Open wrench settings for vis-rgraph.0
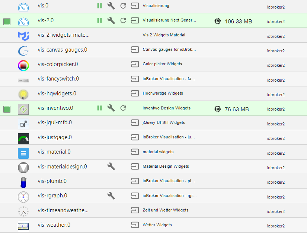The width and height of the screenshot is (307, 233). (111, 196)
